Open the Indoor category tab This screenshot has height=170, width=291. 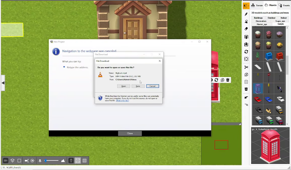tap(283, 18)
